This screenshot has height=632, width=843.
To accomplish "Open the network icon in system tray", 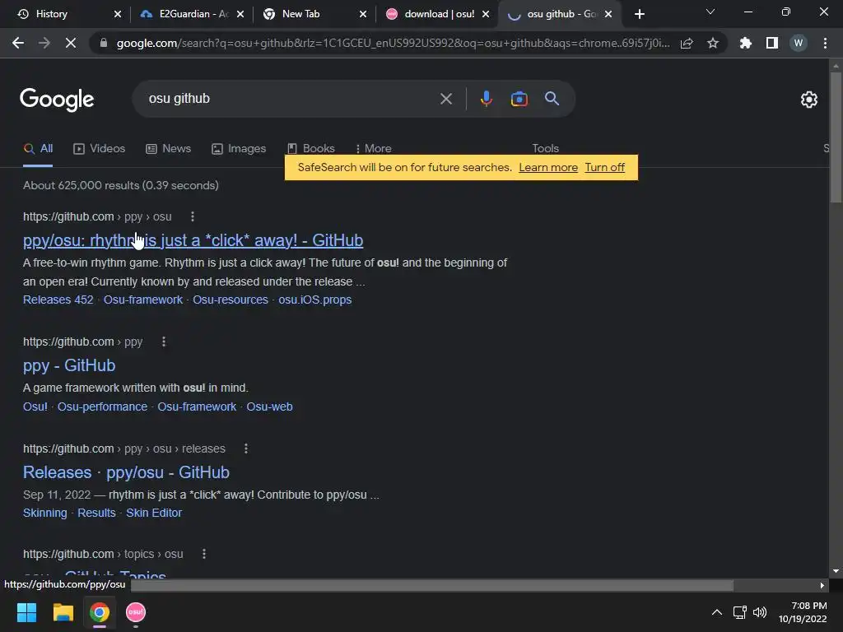I will 739,612.
